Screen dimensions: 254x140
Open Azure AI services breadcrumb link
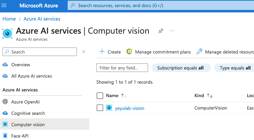(x=42, y=19)
